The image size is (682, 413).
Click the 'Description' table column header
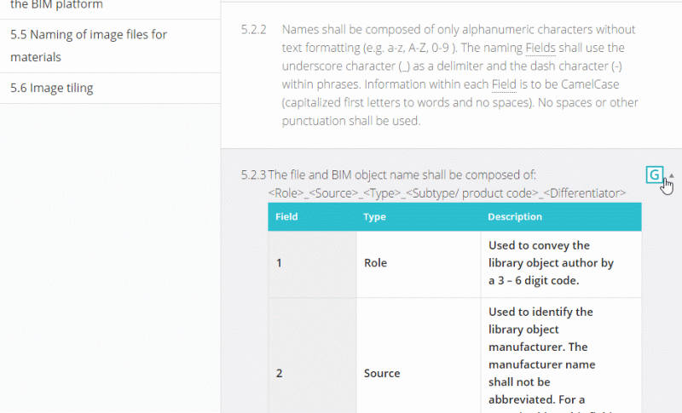[515, 217]
